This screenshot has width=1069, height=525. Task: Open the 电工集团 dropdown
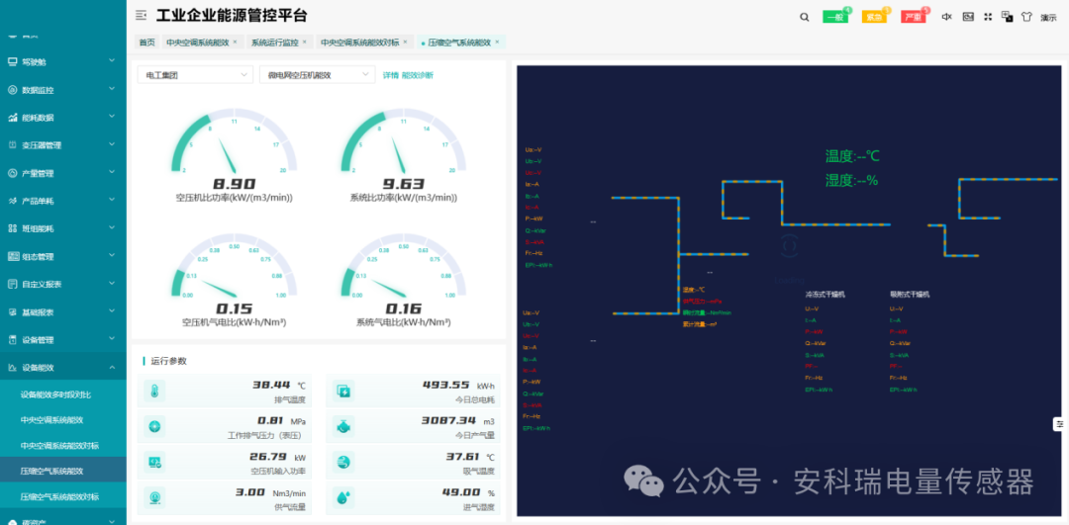tap(195, 75)
